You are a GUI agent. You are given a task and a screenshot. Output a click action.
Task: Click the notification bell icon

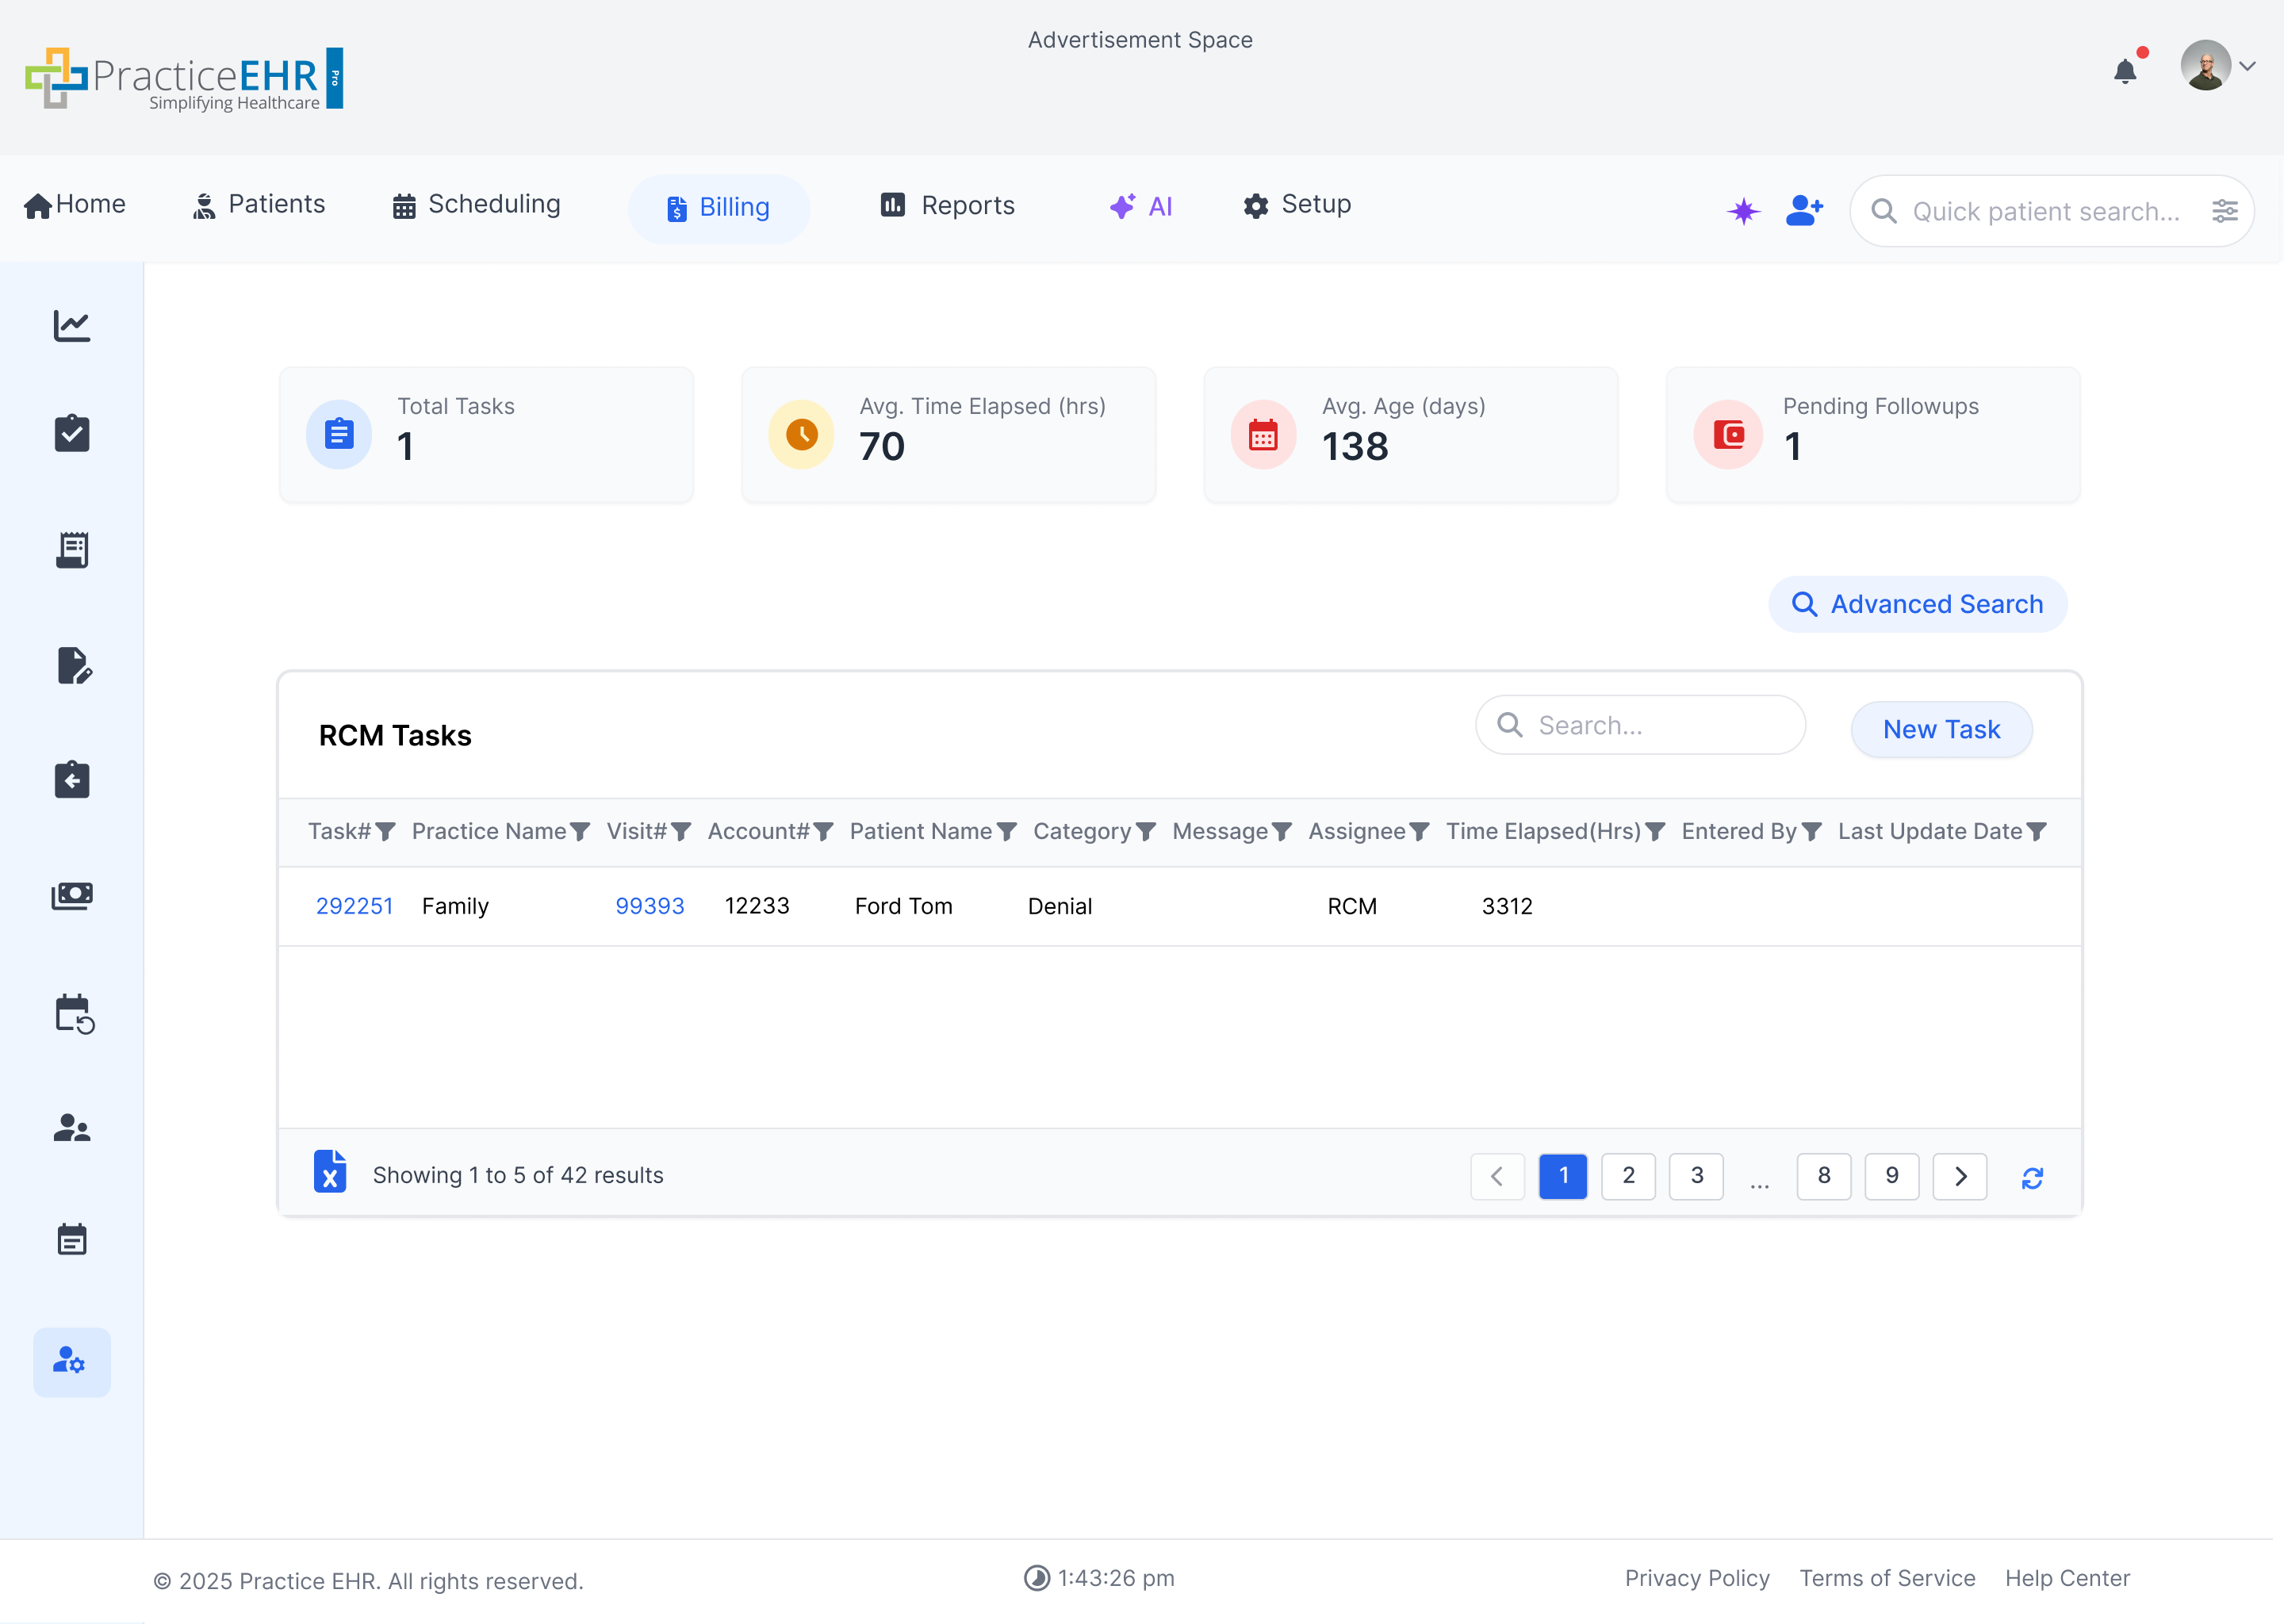pyautogui.click(x=2125, y=71)
